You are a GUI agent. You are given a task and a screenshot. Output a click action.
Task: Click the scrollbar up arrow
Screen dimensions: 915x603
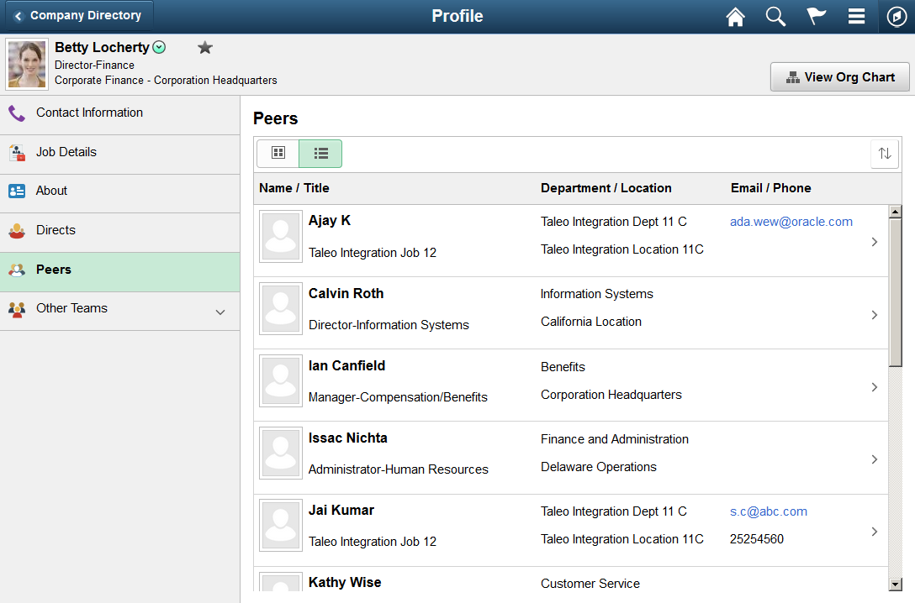[895, 212]
